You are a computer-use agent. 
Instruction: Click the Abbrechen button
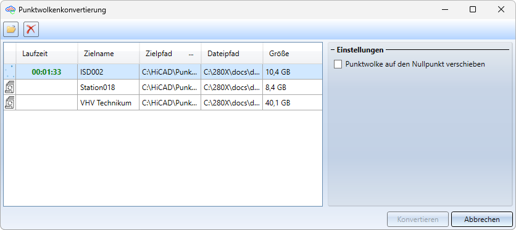[482, 219]
